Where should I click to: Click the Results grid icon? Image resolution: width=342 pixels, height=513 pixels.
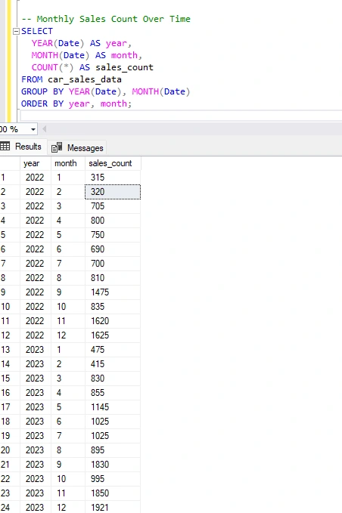tap(5, 147)
